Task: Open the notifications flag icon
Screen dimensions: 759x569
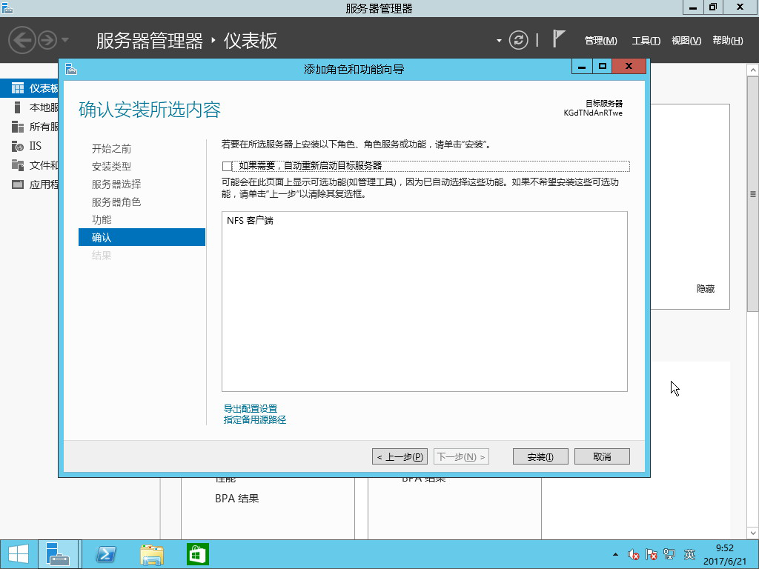Action: pyautogui.click(x=560, y=39)
